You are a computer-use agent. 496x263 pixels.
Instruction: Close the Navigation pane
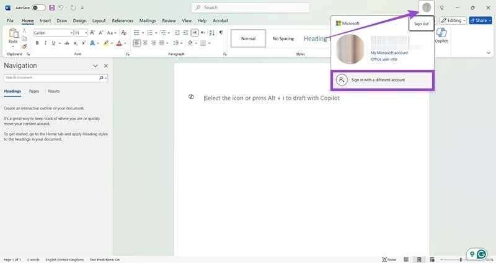(106, 66)
